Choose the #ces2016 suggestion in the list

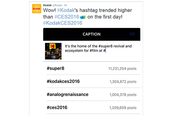tap(92, 107)
